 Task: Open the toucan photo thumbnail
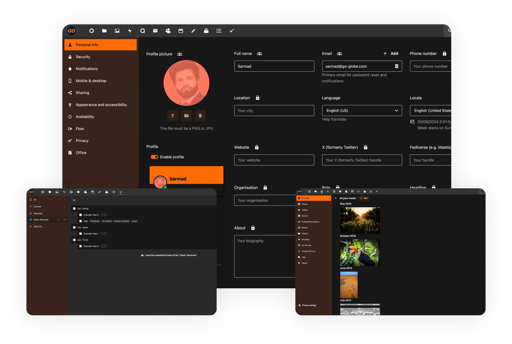[x=360, y=253]
